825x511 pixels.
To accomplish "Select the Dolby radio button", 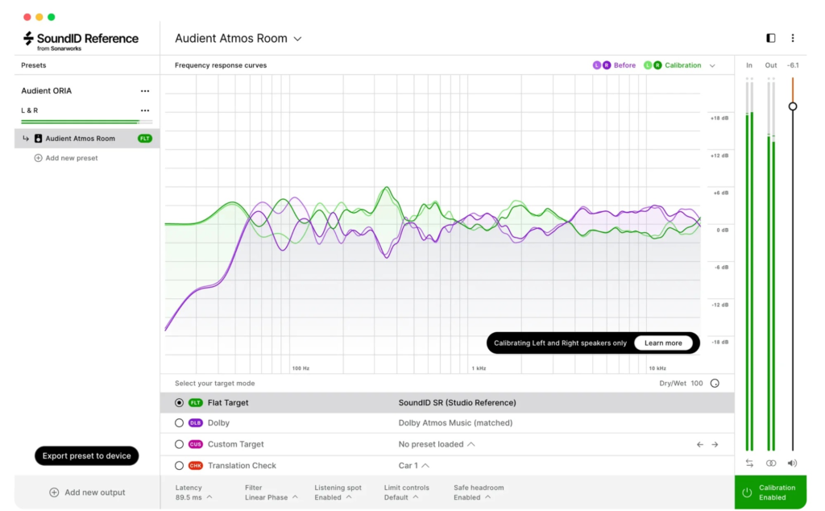I will [179, 423].
